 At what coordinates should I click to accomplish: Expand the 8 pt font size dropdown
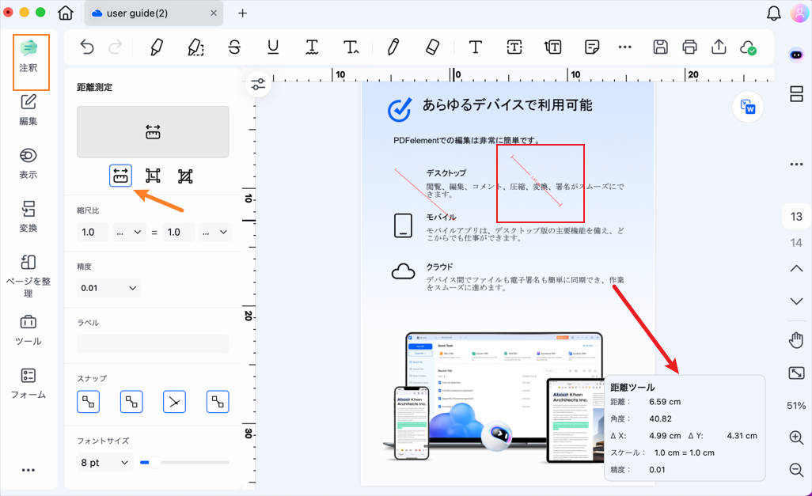(x=104, y=462)
